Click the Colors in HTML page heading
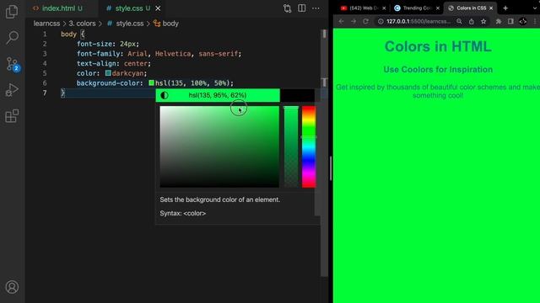The width and height of the screenshot is (540, 303). (x=438, y=46)
